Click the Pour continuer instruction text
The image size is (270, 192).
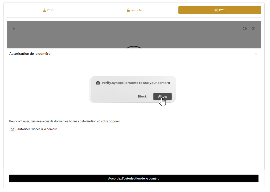tap(65, 121)
